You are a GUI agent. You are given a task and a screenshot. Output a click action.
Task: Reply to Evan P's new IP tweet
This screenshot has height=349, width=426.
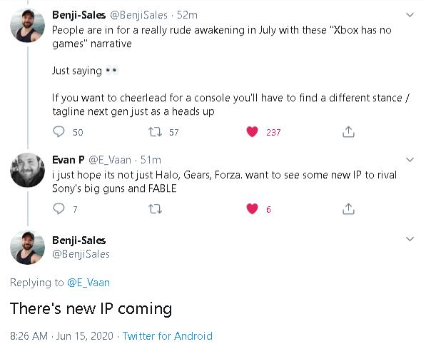coord(59,208)
